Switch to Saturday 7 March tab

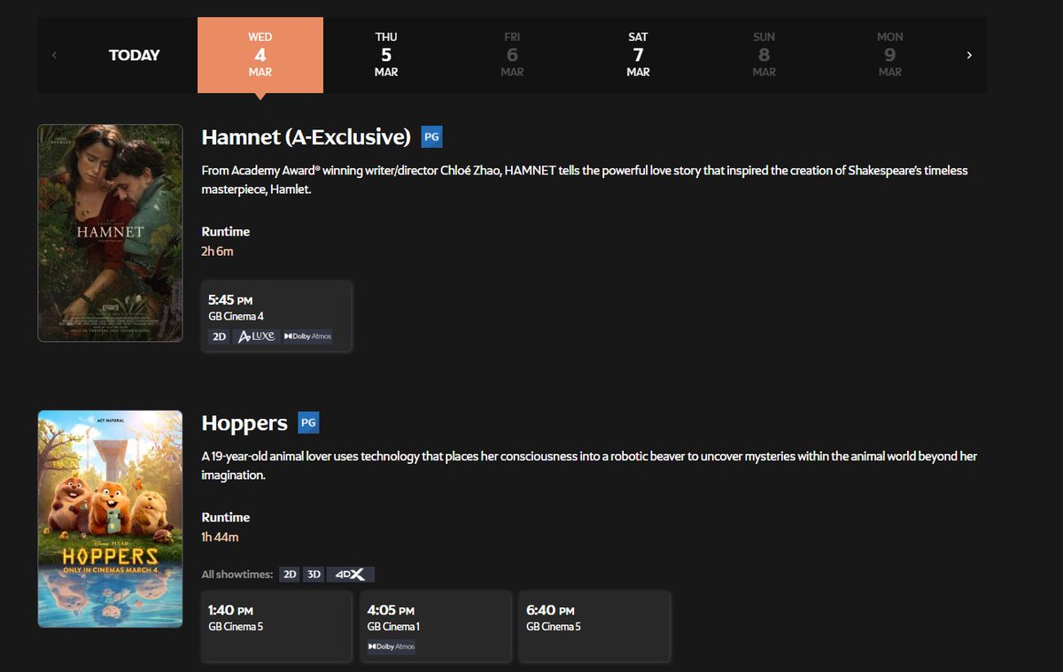[x=638, y=55]
